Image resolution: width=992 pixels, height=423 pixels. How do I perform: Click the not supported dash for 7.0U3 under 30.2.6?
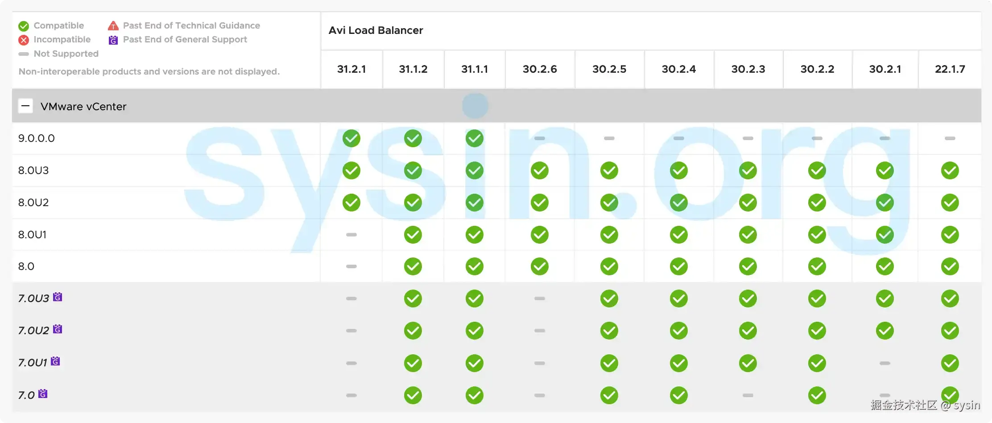pos(540,299)
